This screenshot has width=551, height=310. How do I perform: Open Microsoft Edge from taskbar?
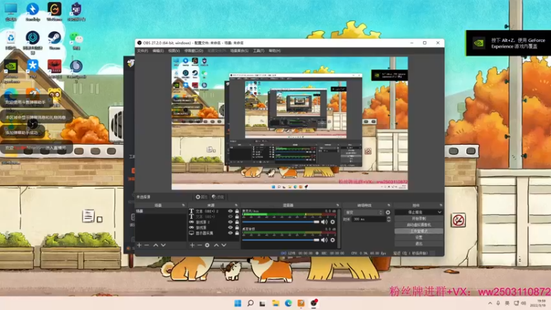click(288, 303)
